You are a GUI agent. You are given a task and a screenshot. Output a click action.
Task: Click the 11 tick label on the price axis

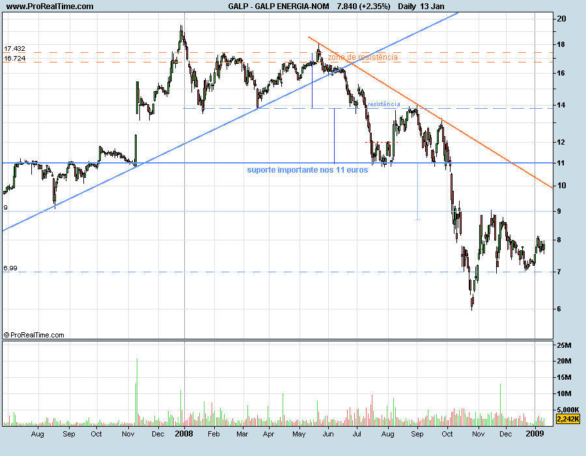[561, 163]
